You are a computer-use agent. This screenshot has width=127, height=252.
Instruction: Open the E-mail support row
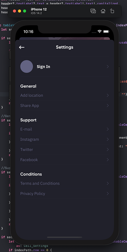click(65, 129)
